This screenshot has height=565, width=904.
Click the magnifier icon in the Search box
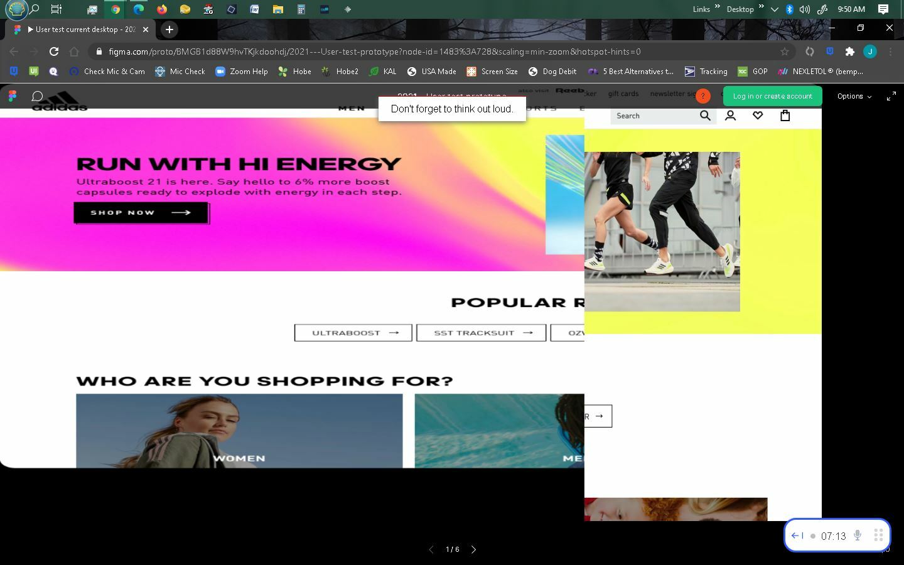tap(705, 116)
